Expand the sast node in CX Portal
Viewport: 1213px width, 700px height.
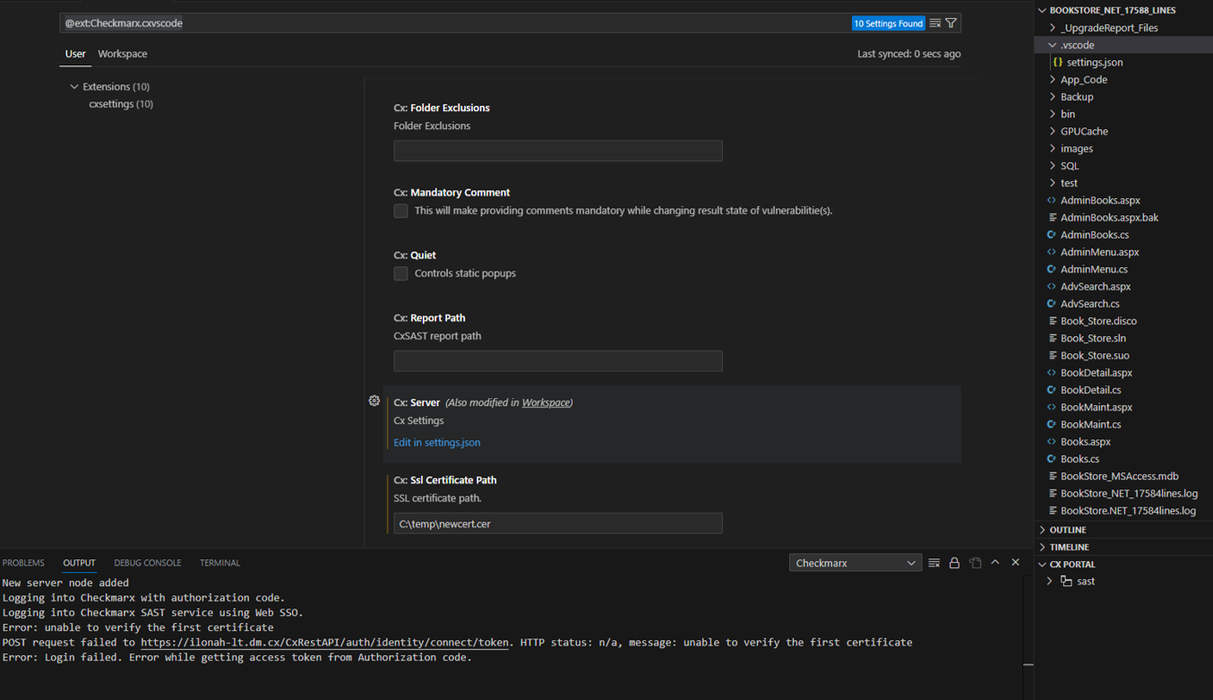coord(1050,581)
